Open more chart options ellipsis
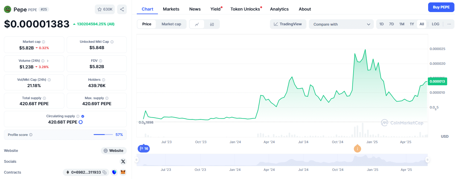Image resolution: width=455 pixels, height=179 pixels. (x=449, y=24)
